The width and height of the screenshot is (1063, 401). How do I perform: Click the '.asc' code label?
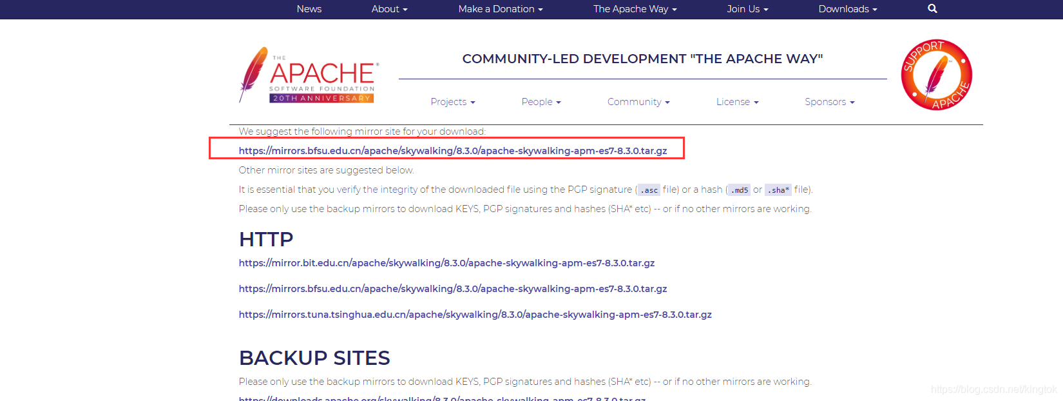point(649,190)
